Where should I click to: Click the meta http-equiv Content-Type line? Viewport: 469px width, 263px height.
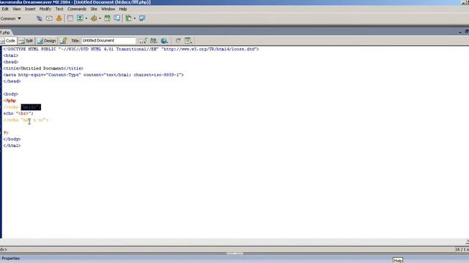pyautogui.click(x=94, y=75)
